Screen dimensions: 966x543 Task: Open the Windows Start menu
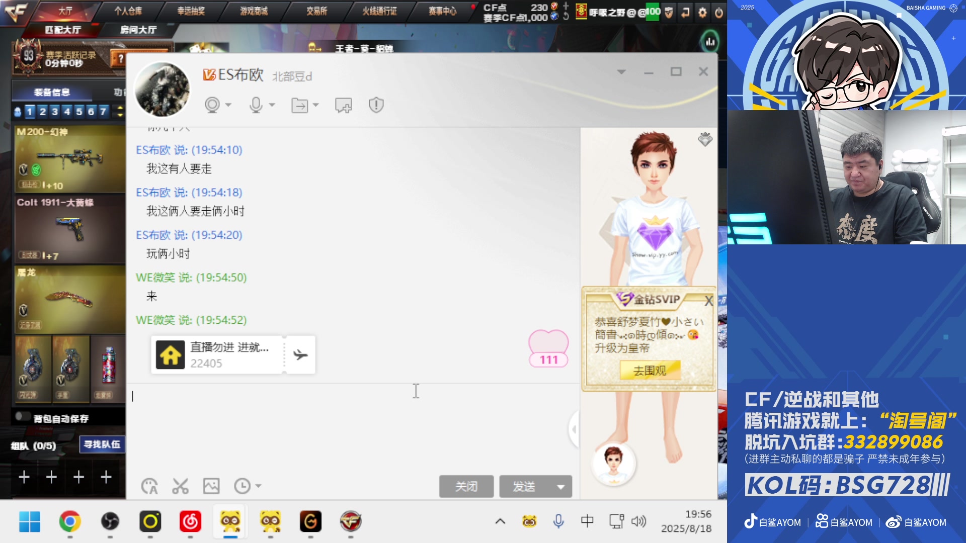click(x=30, y=521)
